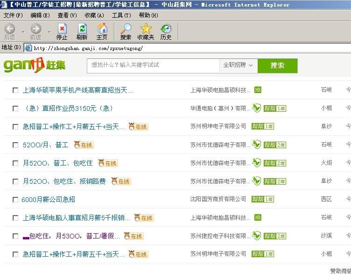Expand the Forward button history arrow

pos(49,32)
